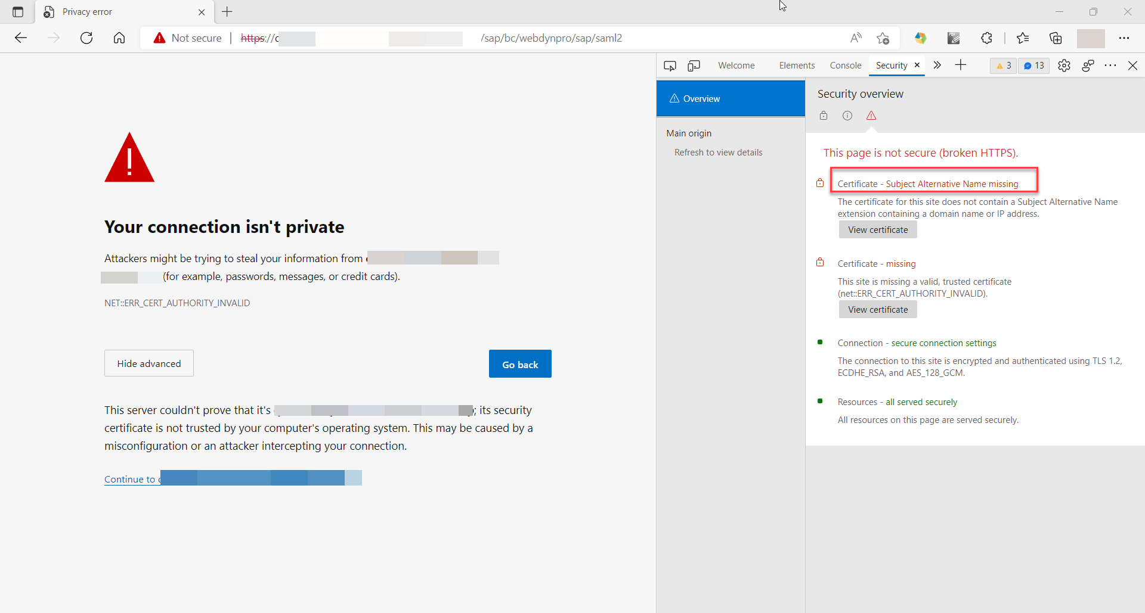Open the Extensions puzzle icon
Viewport: 1145px width, 613px height.
pos(986,38)
